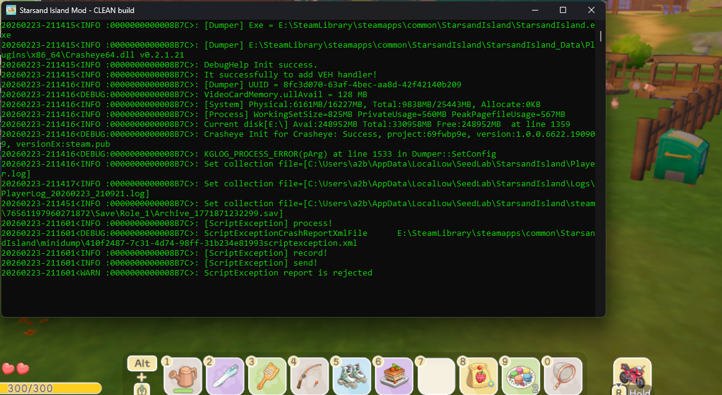Select the bug net in slot 0
Image resolution: width=722 pixels, height=395 pixels.
(x=562, y=376)
